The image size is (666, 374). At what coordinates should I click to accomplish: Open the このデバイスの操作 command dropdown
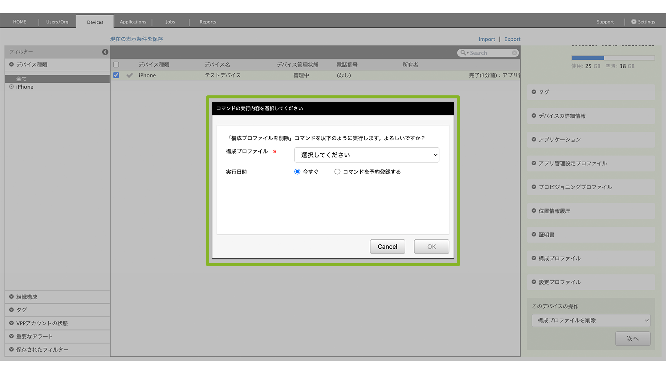click(591, 321)
